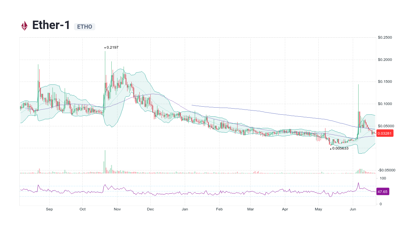This screenshot has height=232, width=412.
Task: Click the $0.2500 price axis label
Action: pos(385,37)
